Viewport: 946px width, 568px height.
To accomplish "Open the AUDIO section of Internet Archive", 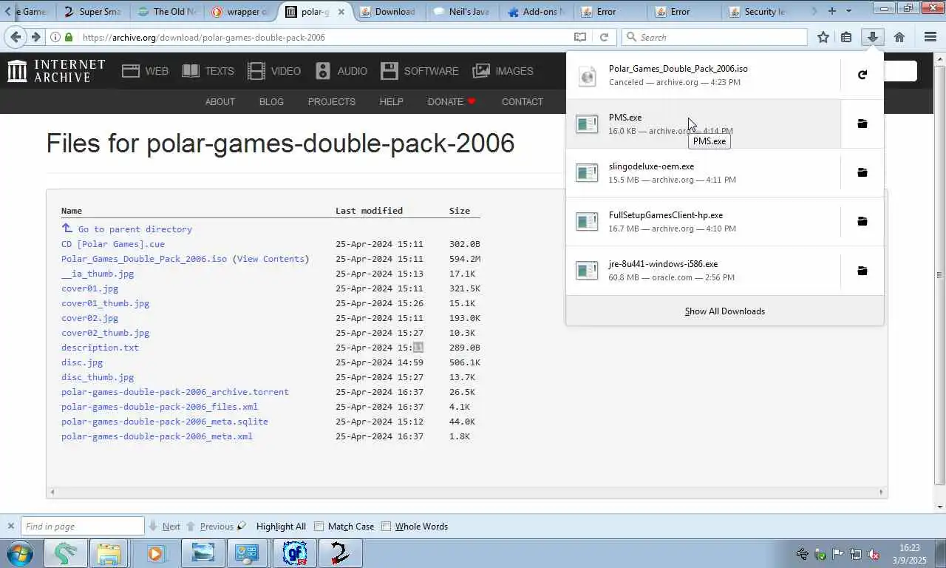I will pos(341,71).
